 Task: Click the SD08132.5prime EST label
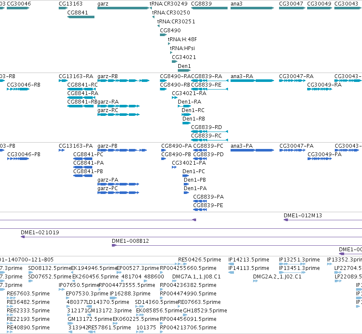[50, 268]
